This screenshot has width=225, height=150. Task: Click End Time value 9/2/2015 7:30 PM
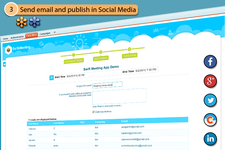click(x=146, y=70)
